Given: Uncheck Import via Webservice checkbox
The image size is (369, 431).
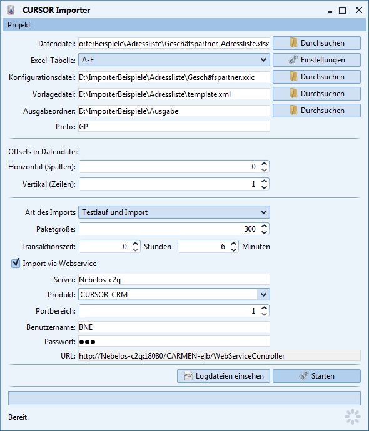Looking at the screenshot, I should [x=16, y=263].
